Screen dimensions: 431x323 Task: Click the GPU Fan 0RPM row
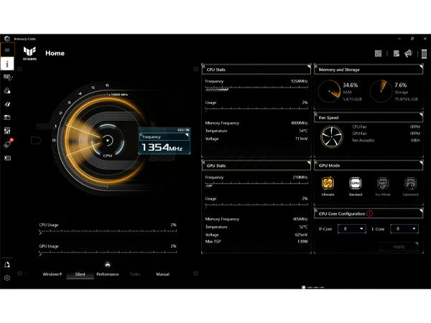tap(386, 134)
